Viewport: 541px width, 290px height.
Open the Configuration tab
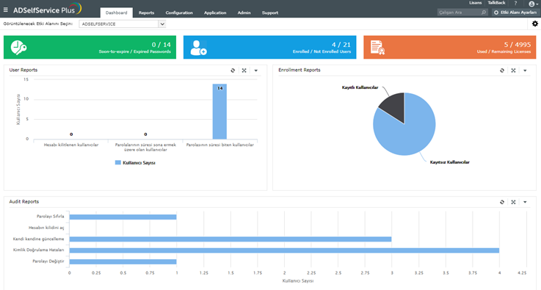pos(179,12)
